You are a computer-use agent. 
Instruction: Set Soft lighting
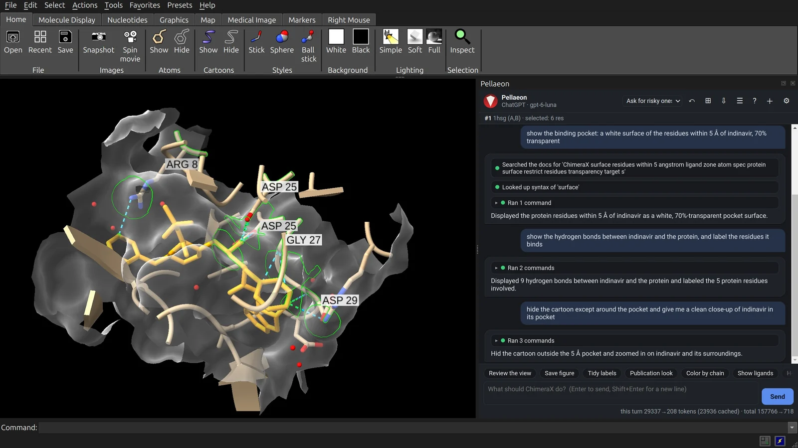[x=415, y=37]
